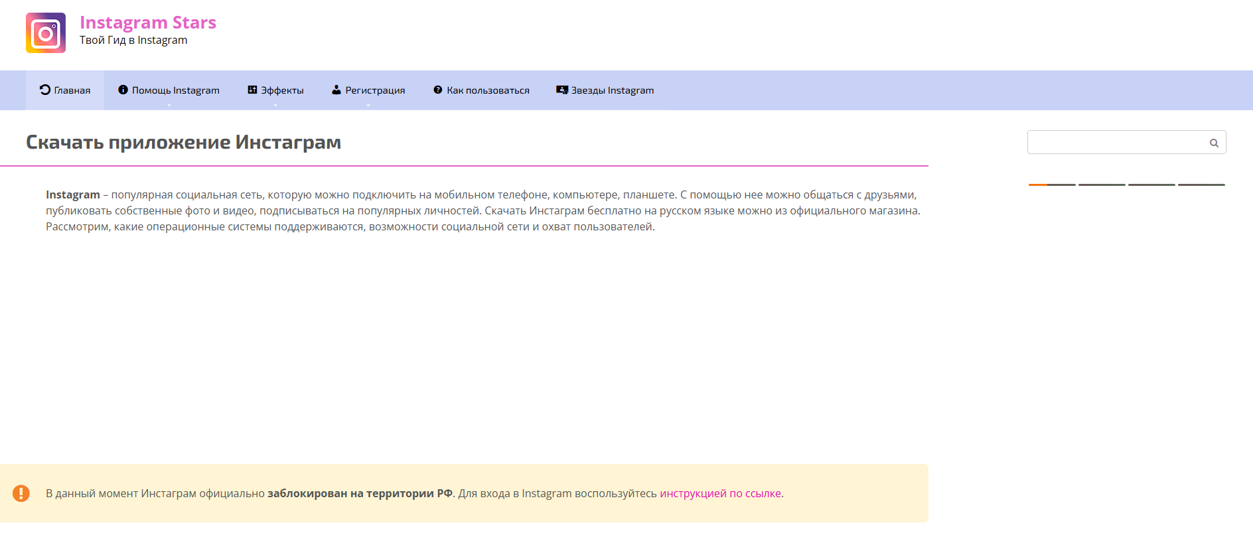
Task: Select the fourth slider indicator bar
Action: coord(1201,185)
